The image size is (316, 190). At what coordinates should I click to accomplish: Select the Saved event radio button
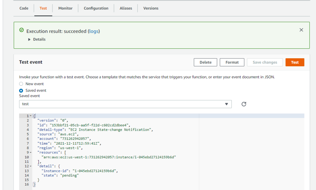pyautogui.click(x=21, y=91)
